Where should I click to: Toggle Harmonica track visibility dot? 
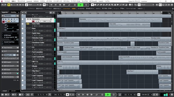[x=23, y=19]
